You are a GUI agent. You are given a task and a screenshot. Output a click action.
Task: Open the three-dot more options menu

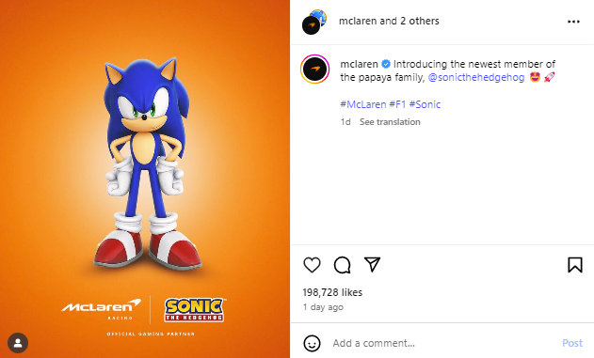573,22
